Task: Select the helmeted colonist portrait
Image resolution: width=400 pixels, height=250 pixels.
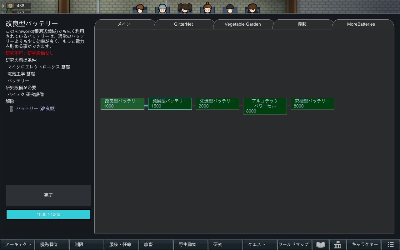Action: pyautogui.click(x=162, y=9)
